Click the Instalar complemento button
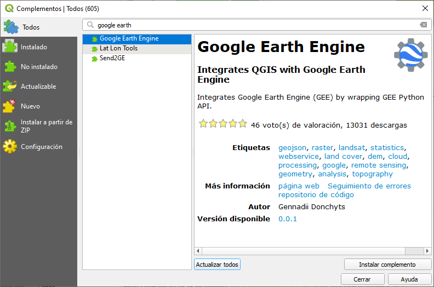This screenshot has height=287, width=434. click(387, 265)
